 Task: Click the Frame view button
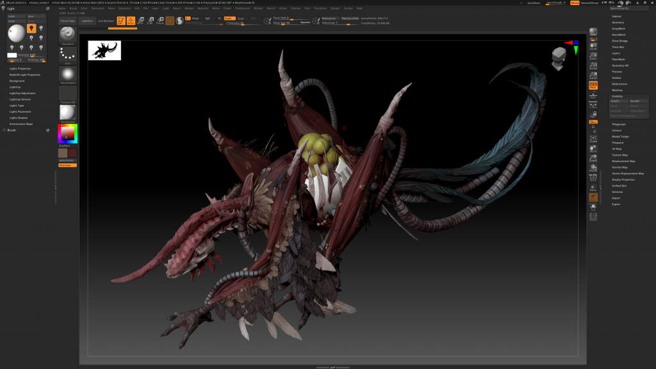click(593, 139)
